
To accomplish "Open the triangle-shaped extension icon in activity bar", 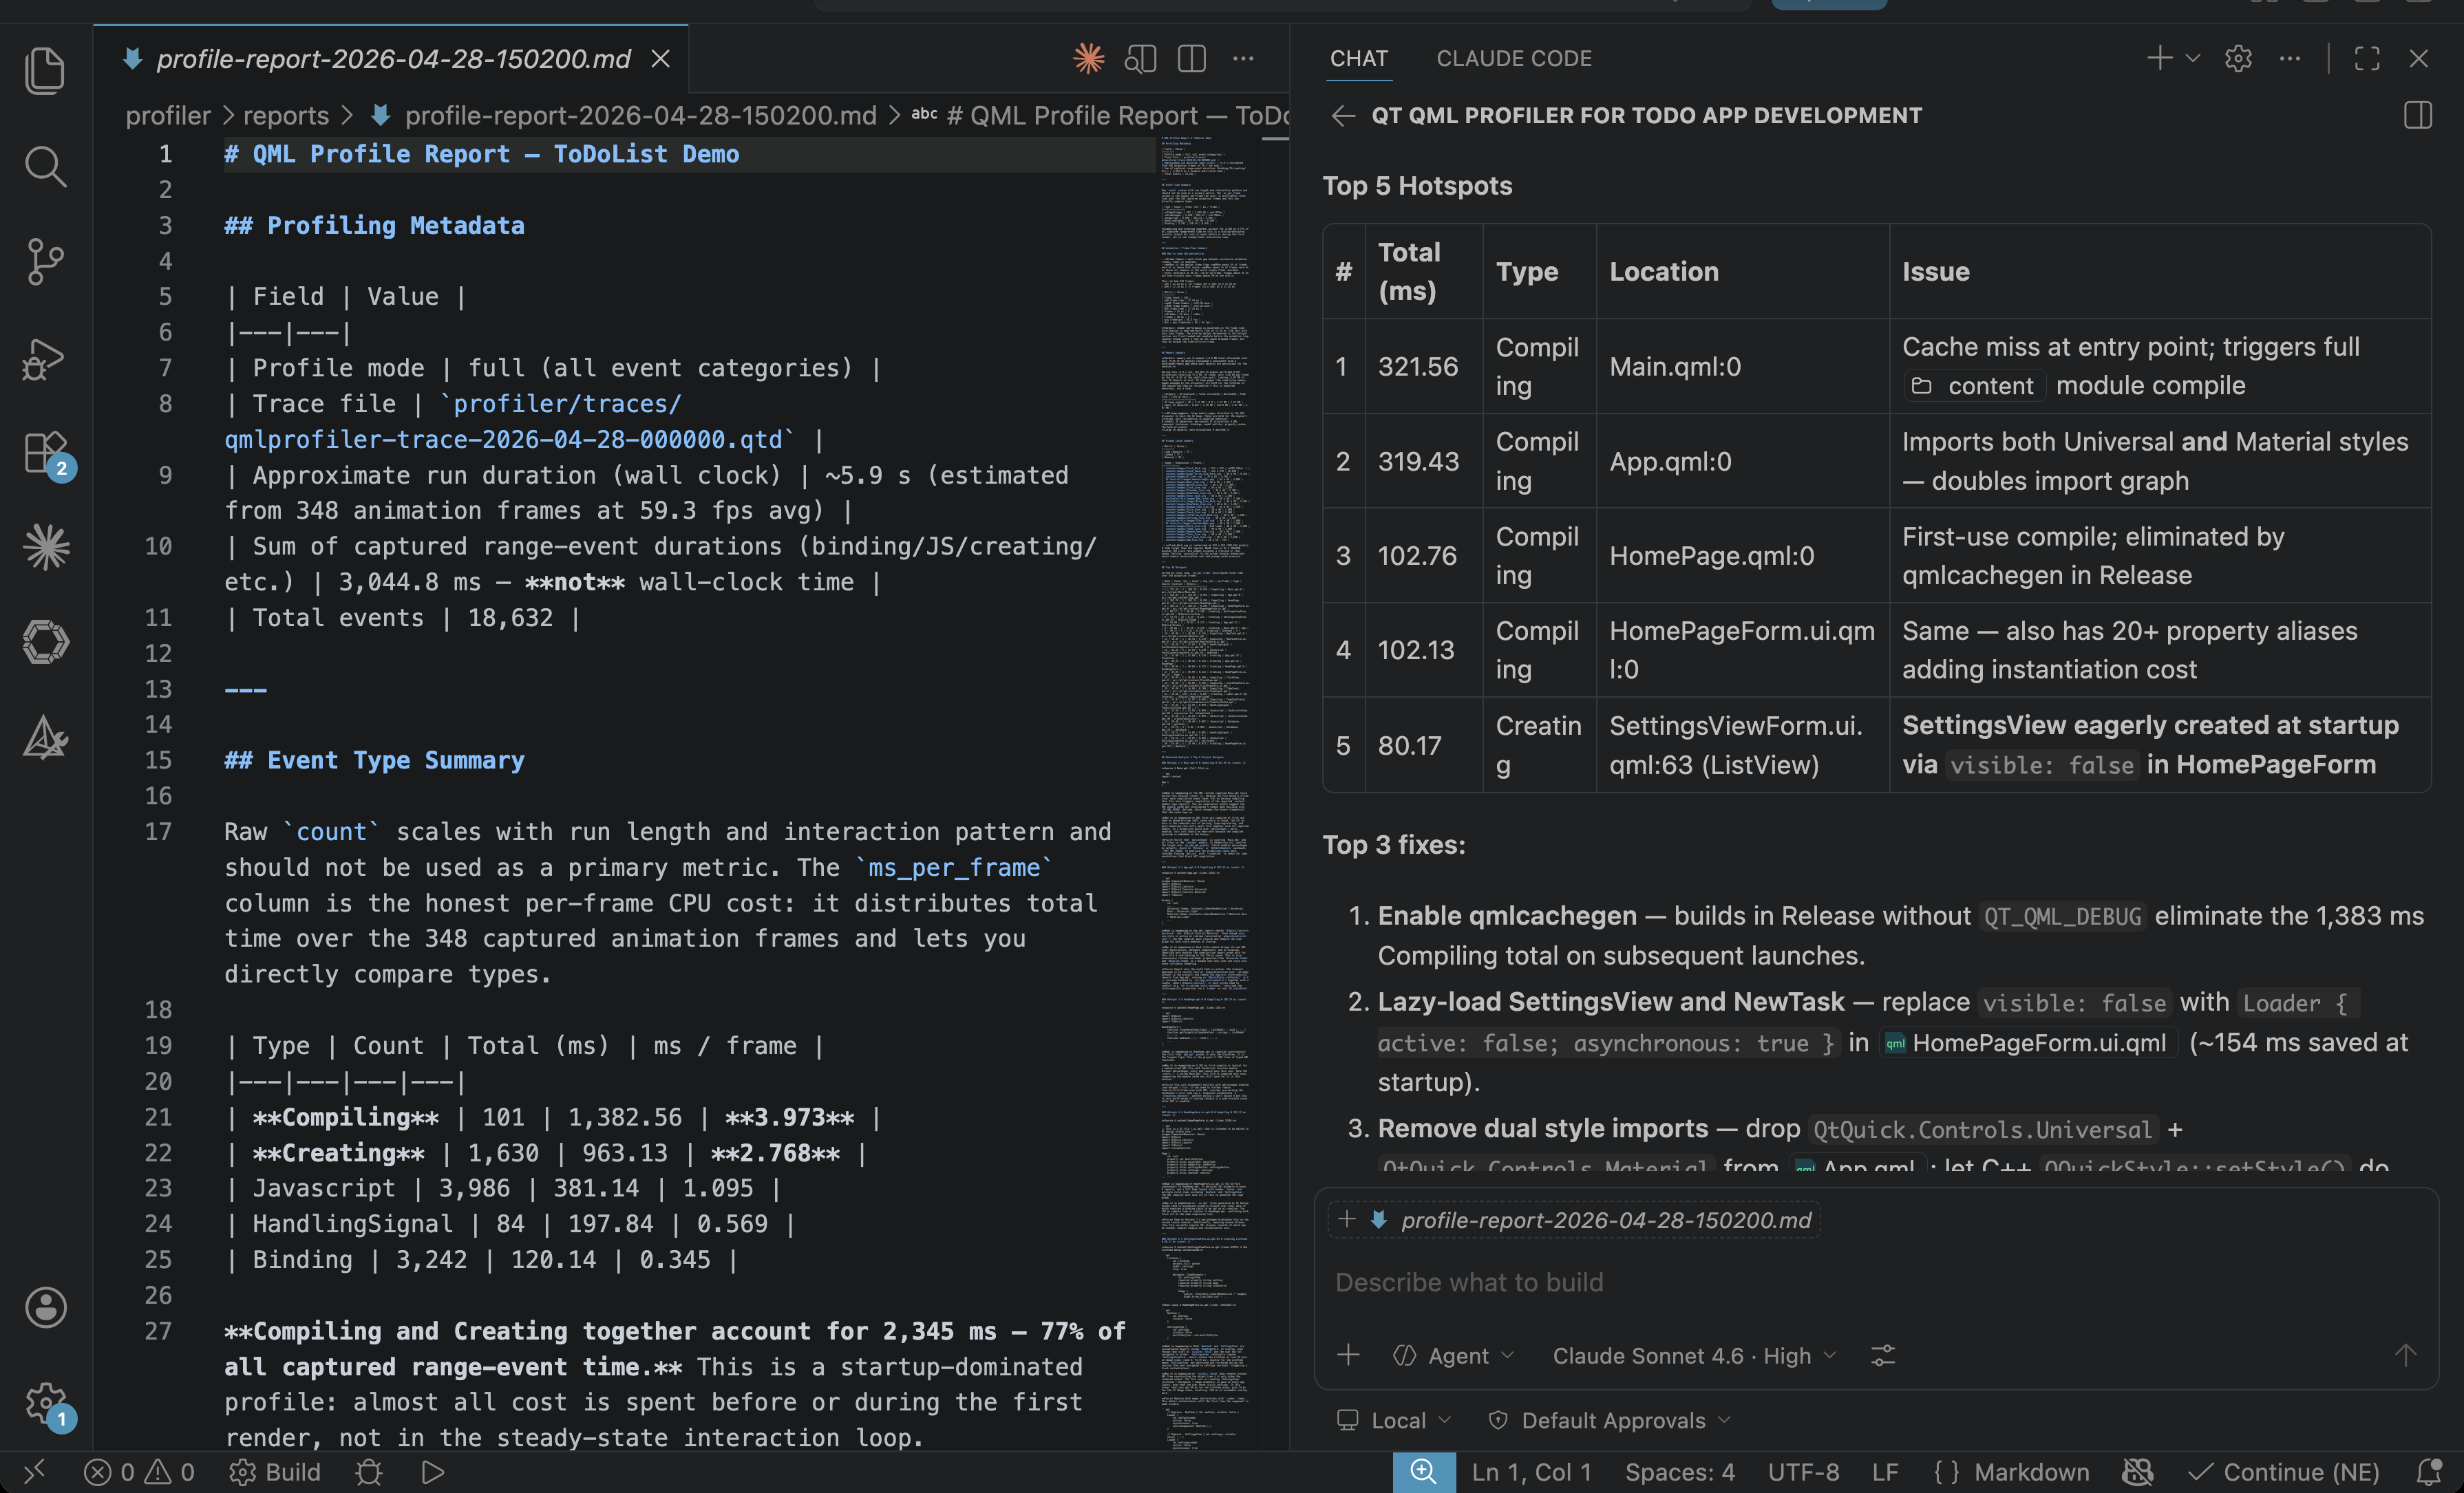I will click(45, 738).
